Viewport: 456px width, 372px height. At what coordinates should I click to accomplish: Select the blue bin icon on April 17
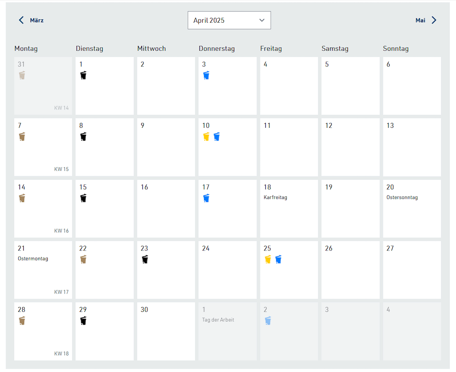click(x=206, y=198)
